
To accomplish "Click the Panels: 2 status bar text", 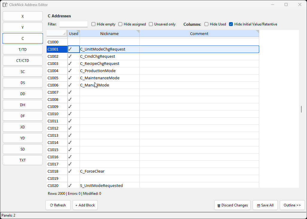I will tap(8, 215).
